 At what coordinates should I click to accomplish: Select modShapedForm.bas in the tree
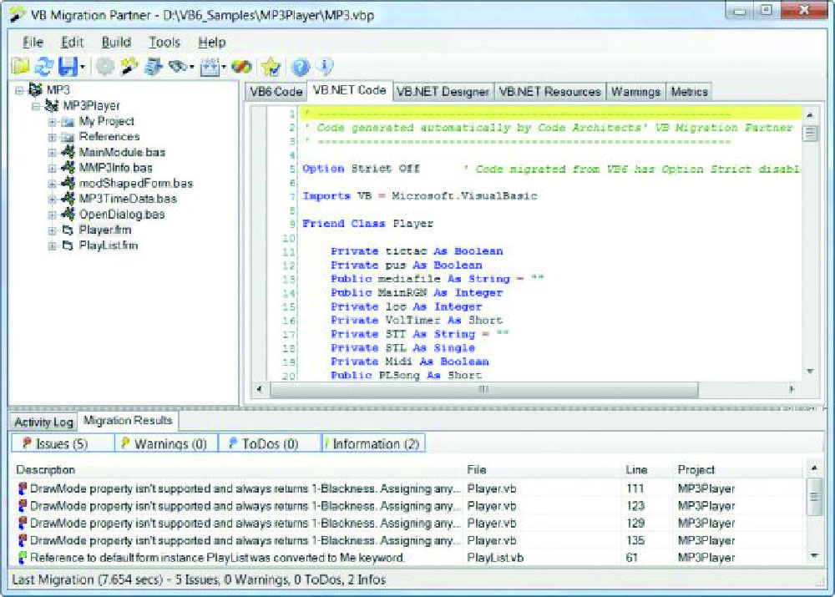coord(136,183)
